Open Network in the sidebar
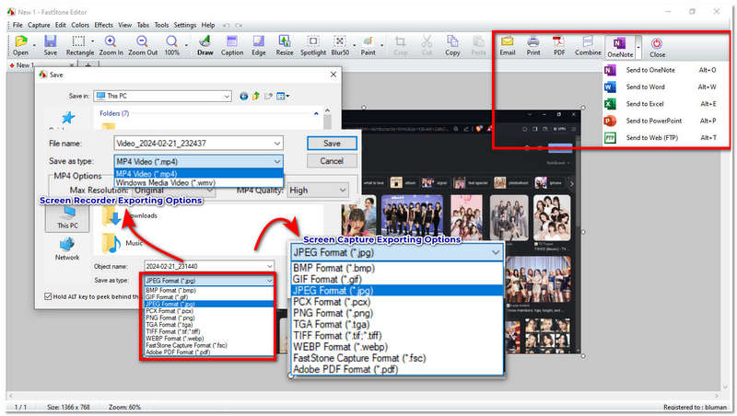Image resolution: width=737 pixels, height=416 pixels. click(x=67, y=248)
